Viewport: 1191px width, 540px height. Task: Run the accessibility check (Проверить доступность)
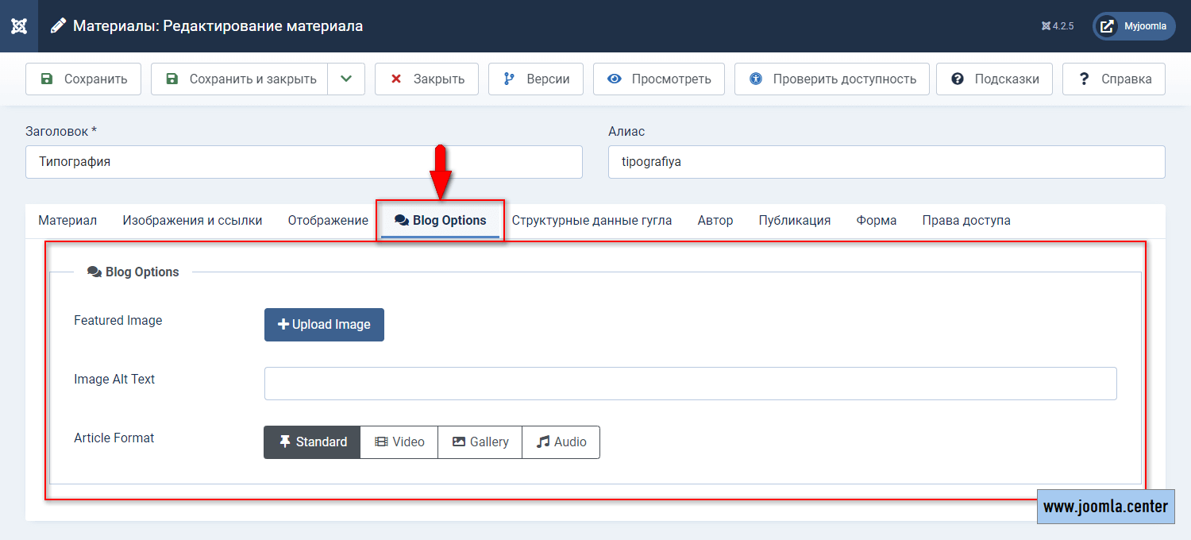[831, 79]
